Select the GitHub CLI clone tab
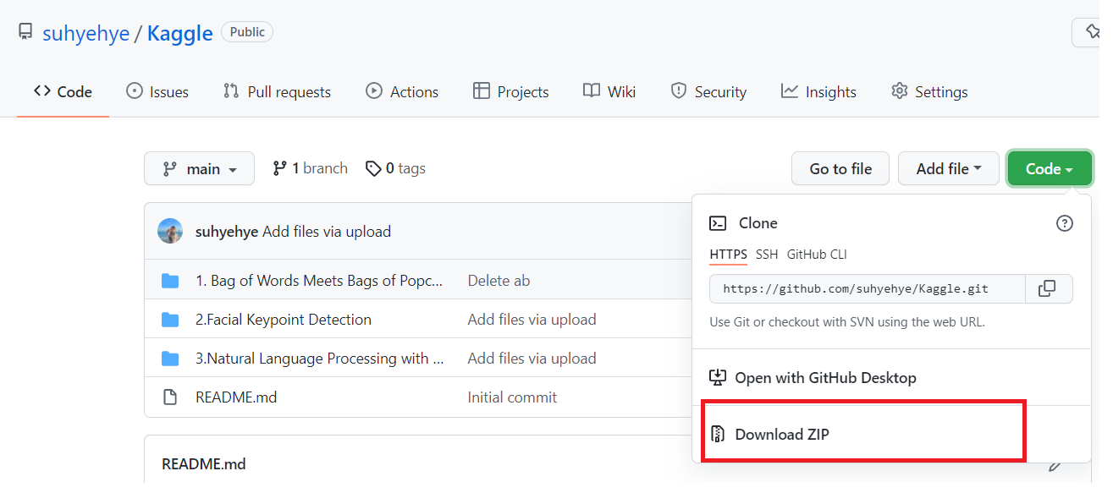Image resolution: width=1113 pixels, height=493 pixels. tap(817, 254)
